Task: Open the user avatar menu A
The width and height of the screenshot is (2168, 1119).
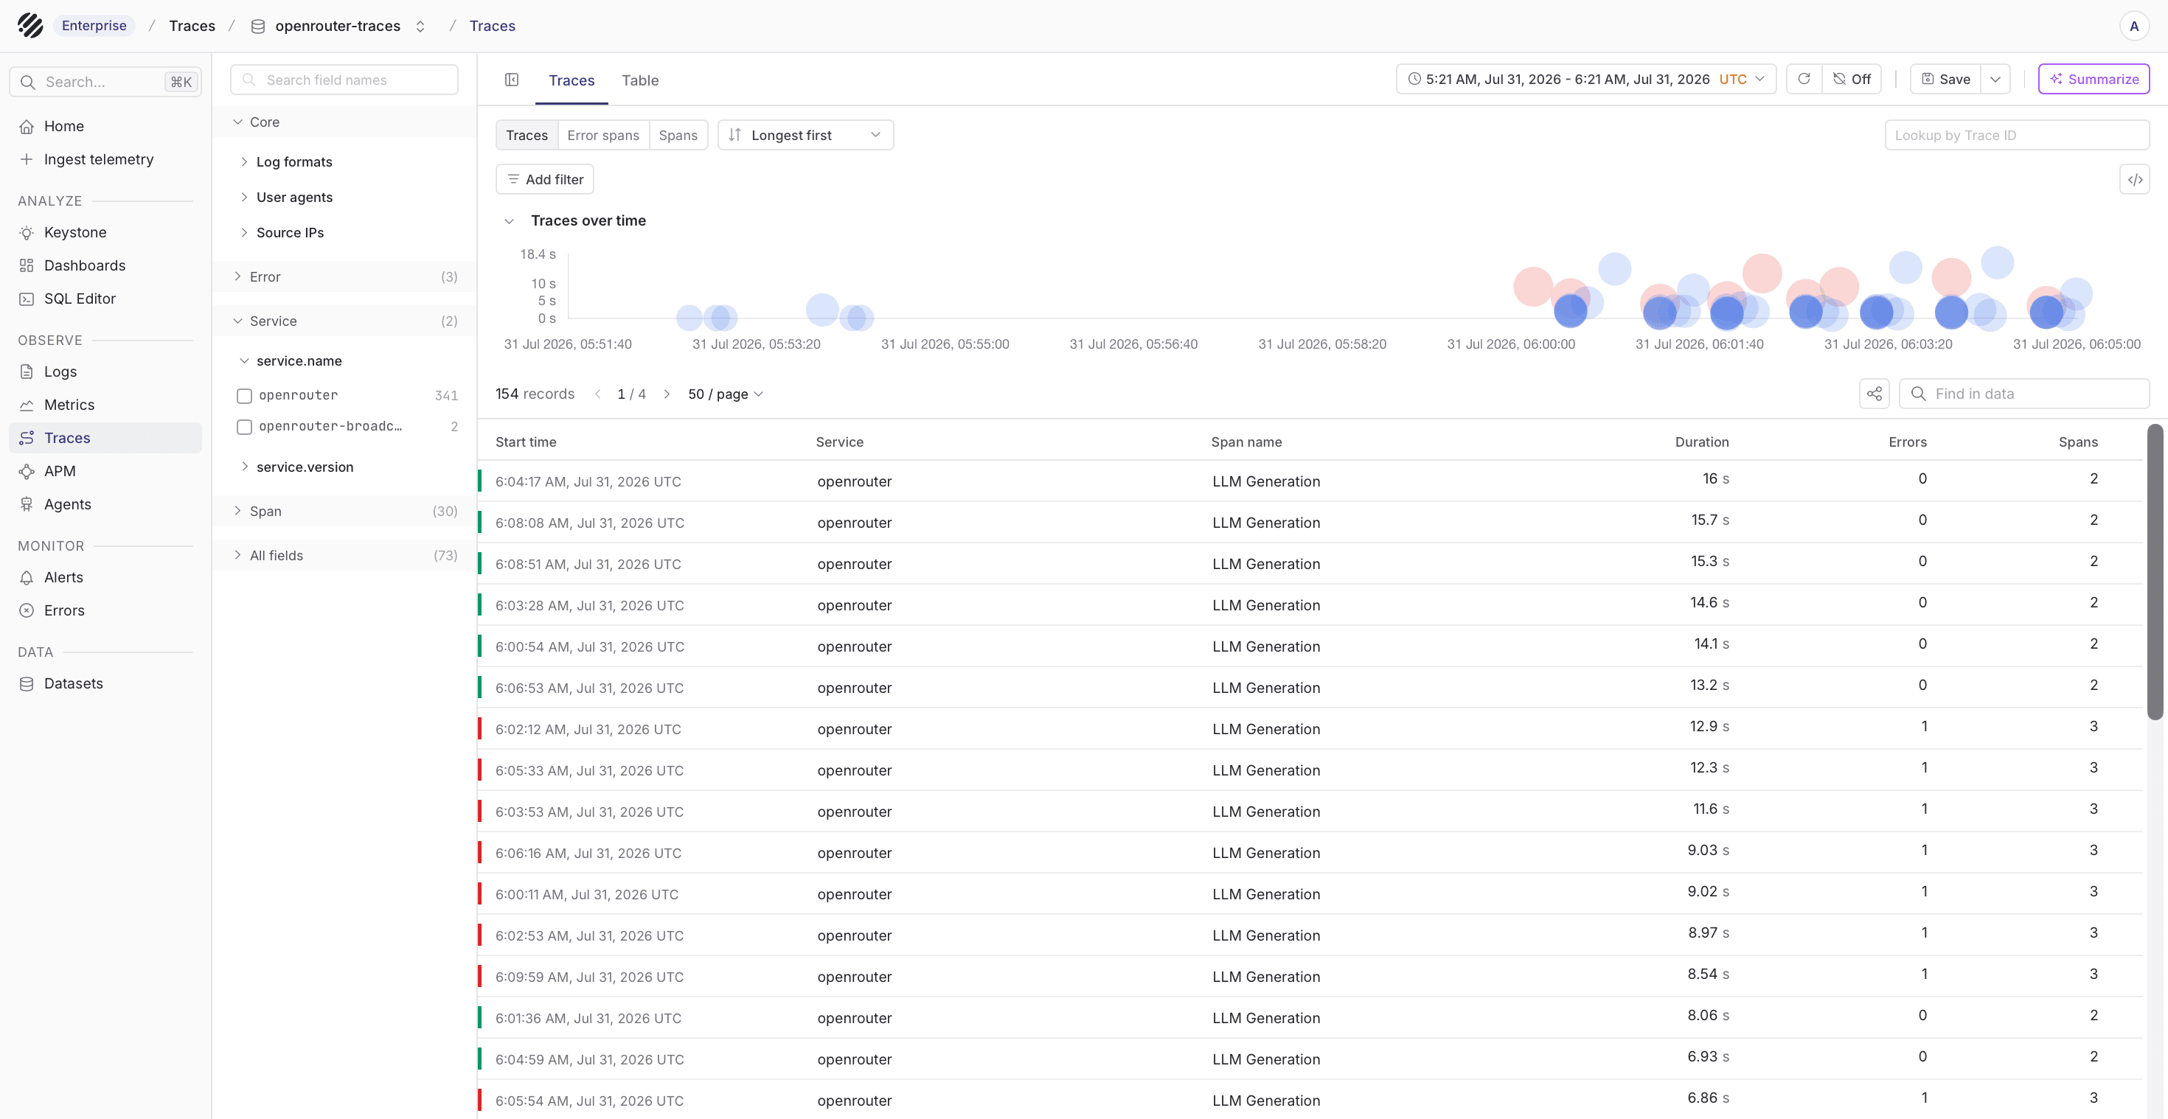Action: tap(2133, 26)
